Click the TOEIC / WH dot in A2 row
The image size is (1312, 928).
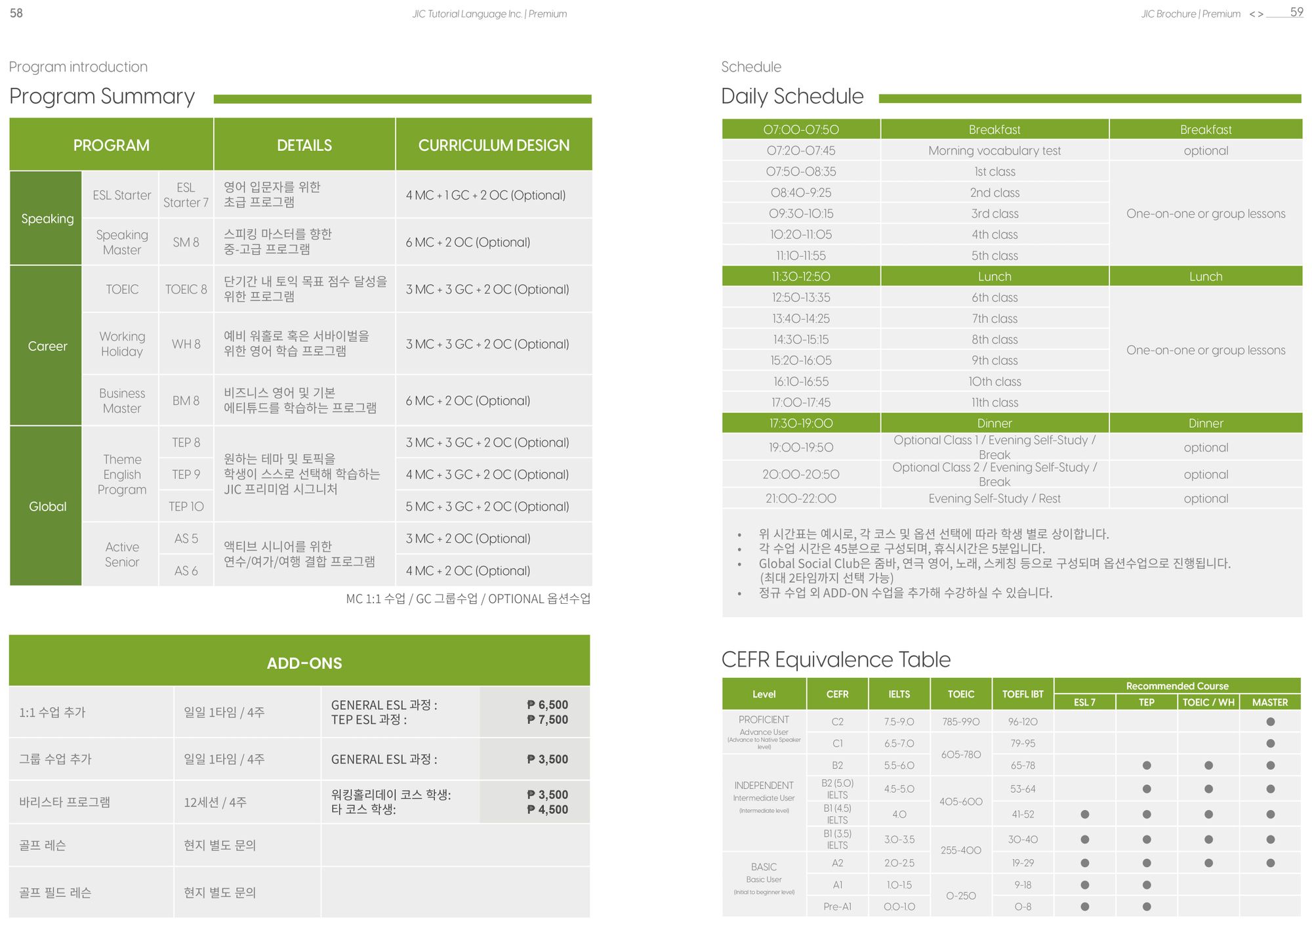[x=1208, y=863]
